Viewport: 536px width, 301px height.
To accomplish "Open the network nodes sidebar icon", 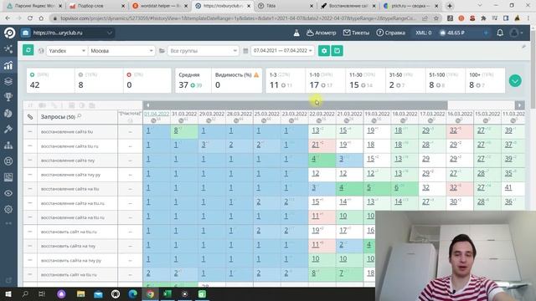I will tap(8, 49).
